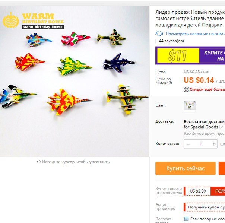Click the magnifier icon under the product image
Image resolution: width=225 pixels, height=223 pixels.
[x=39, y=162]
